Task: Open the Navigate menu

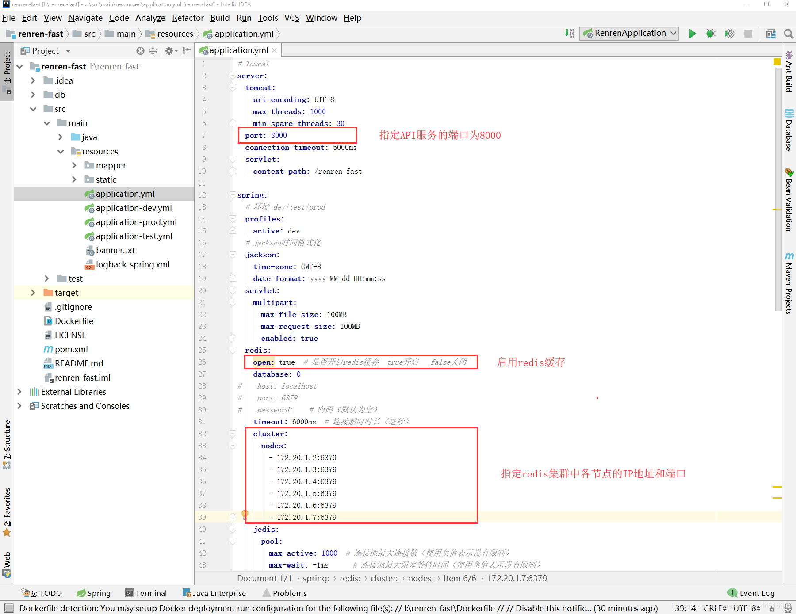Action: pyautogui.click(x=85, y=18)
